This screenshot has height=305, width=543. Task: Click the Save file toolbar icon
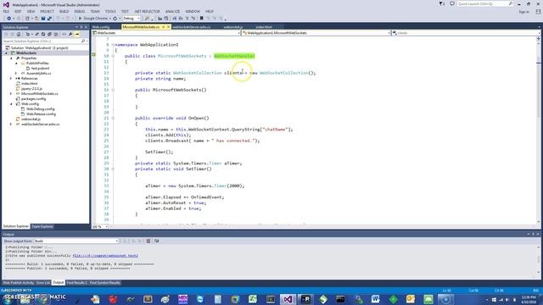[x=43, y=19]
